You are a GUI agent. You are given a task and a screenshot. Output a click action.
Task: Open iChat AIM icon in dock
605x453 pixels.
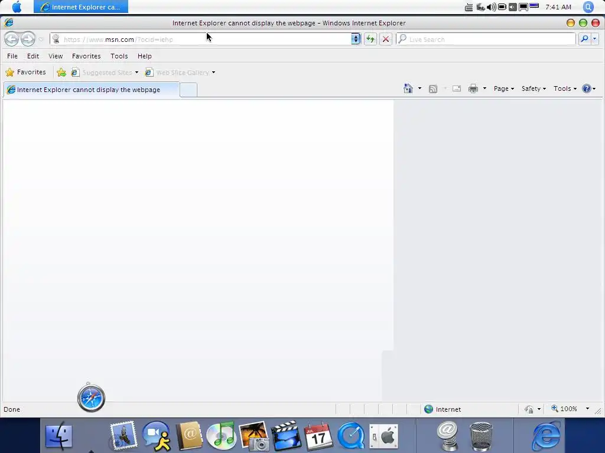point(156,436)
